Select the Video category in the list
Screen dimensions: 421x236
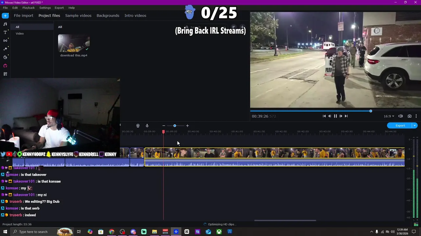click(32, 33)
